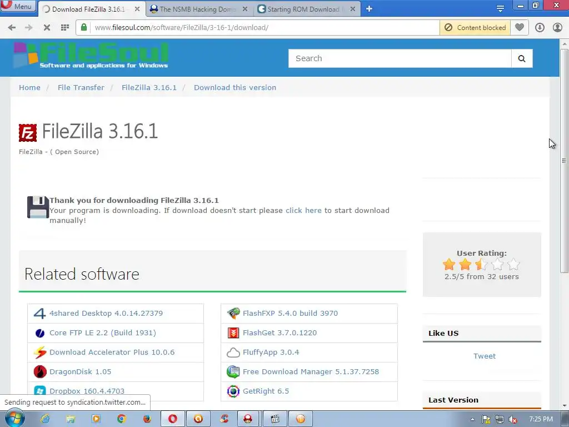This screenshot has height=427, width=569.
Task: Click the search magnifier button
Action: tap(522, 58)
